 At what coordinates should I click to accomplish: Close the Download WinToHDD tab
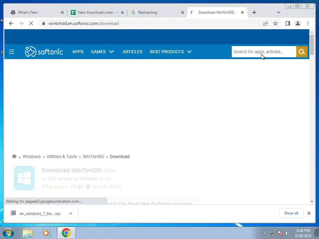pos(242,12)
